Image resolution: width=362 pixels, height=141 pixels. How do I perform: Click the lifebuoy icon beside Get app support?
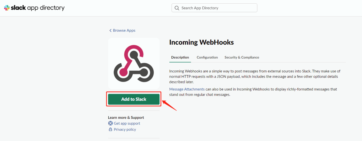110,123
